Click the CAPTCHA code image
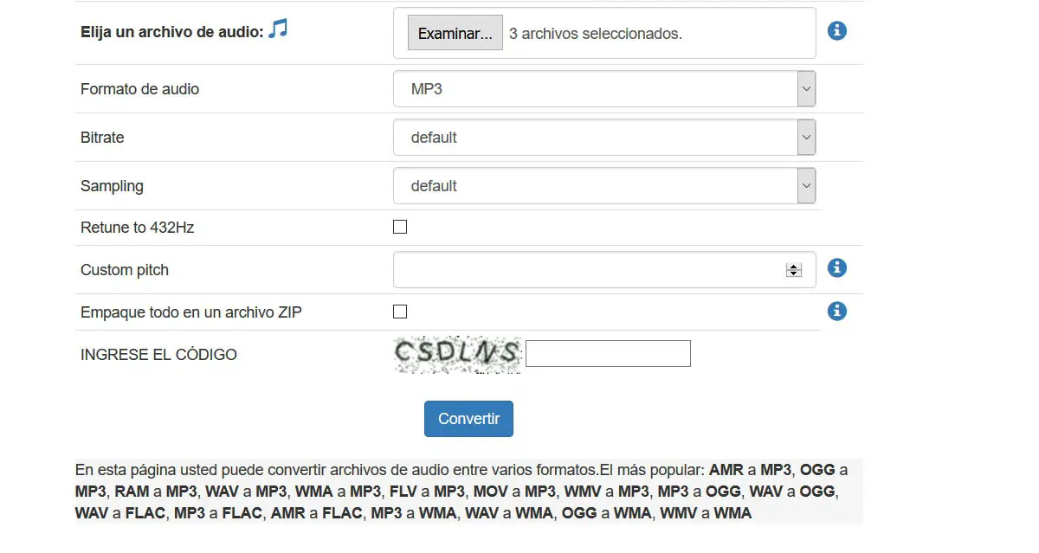 (x=457, y=353)
